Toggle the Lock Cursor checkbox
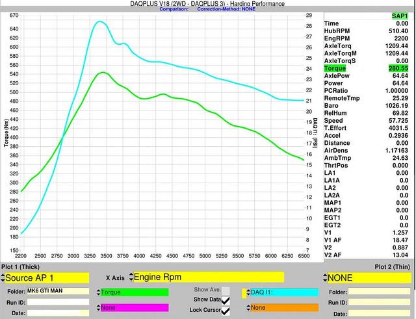Viewport: 416px width, 319px height. [226, 311]
